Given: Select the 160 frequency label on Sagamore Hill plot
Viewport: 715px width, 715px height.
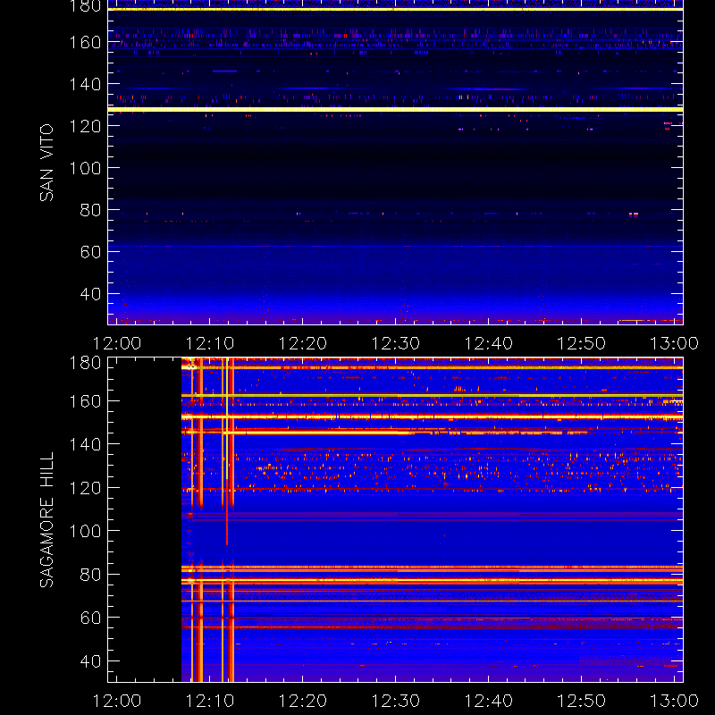Looking at the screenshot, I should [85, 401].
